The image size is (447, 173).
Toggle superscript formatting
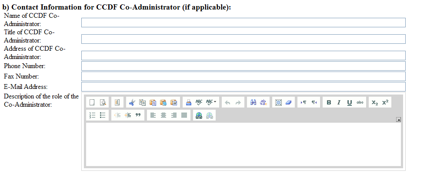(x=385, y=103)
